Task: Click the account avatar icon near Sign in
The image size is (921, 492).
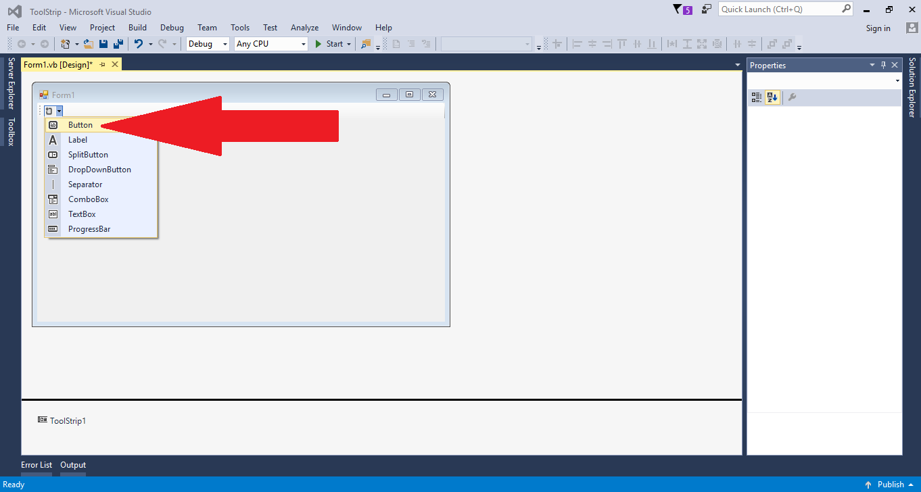Action: [x=912, y=28]
